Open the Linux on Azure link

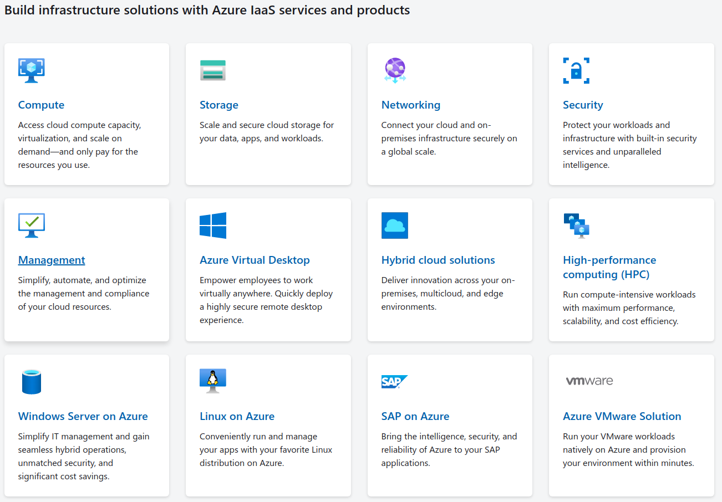pos(237,416)
